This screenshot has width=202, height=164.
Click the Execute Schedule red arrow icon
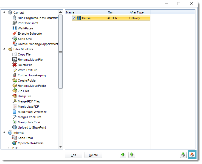pyautogui.click(x=15, y=34)
